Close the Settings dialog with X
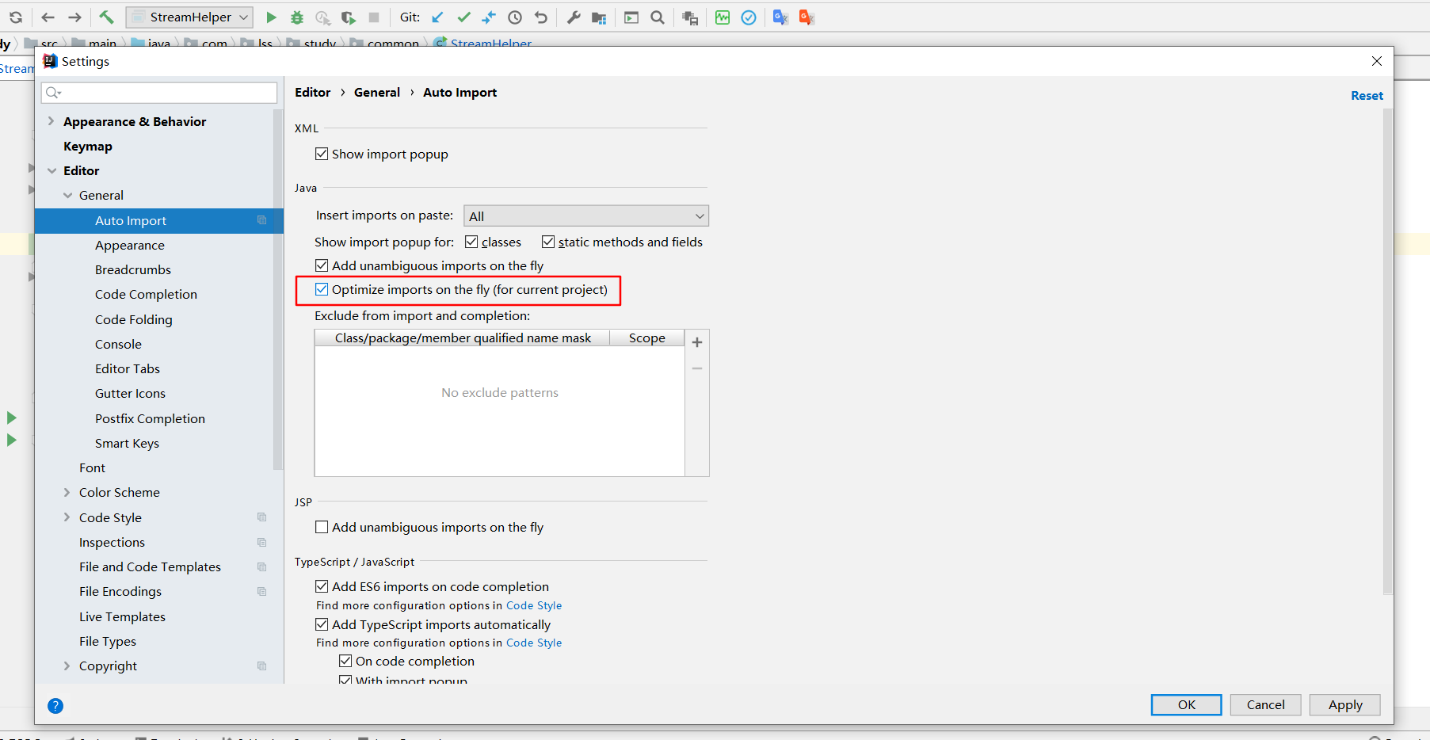Viewport: 1430px width, 740px height. coord(1377,61)
